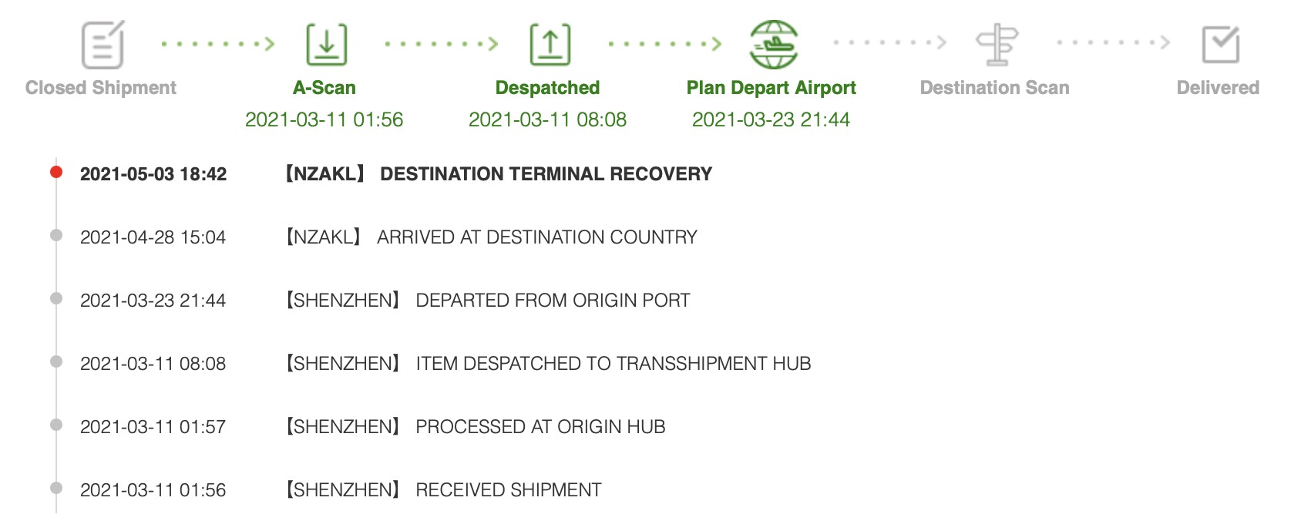Select the red latest-event timeline dot
This screenshot has width=1301, height=521.
[56, 172]
